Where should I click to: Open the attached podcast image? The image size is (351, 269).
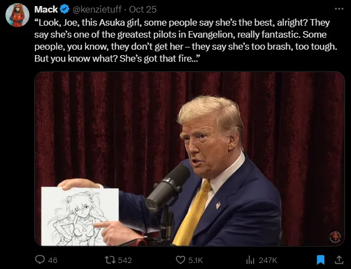[x=189, y=159]
